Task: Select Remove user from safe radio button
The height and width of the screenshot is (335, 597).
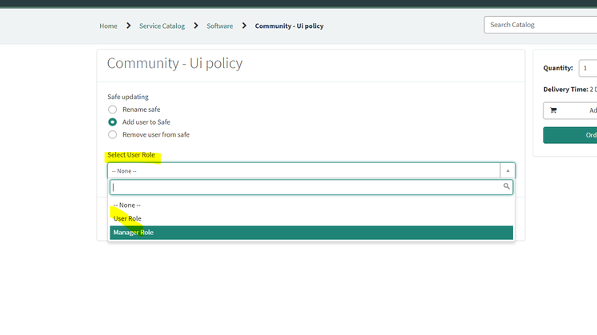Action: 113,135
